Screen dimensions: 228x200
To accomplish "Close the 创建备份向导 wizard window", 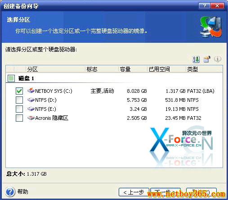I will (217, 6).
